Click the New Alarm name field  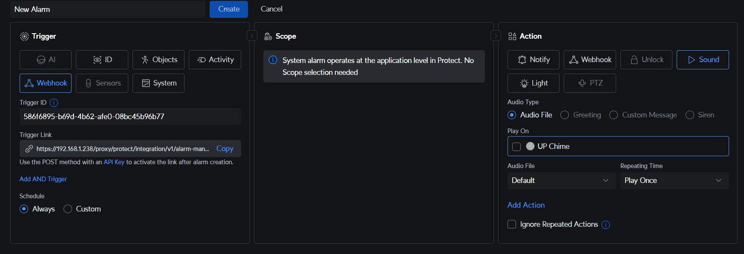(x=108, y=9)
